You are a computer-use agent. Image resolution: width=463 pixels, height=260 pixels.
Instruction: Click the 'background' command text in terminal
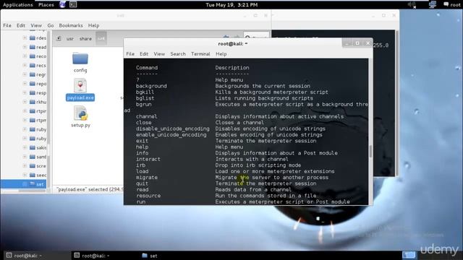click(151, 86)
